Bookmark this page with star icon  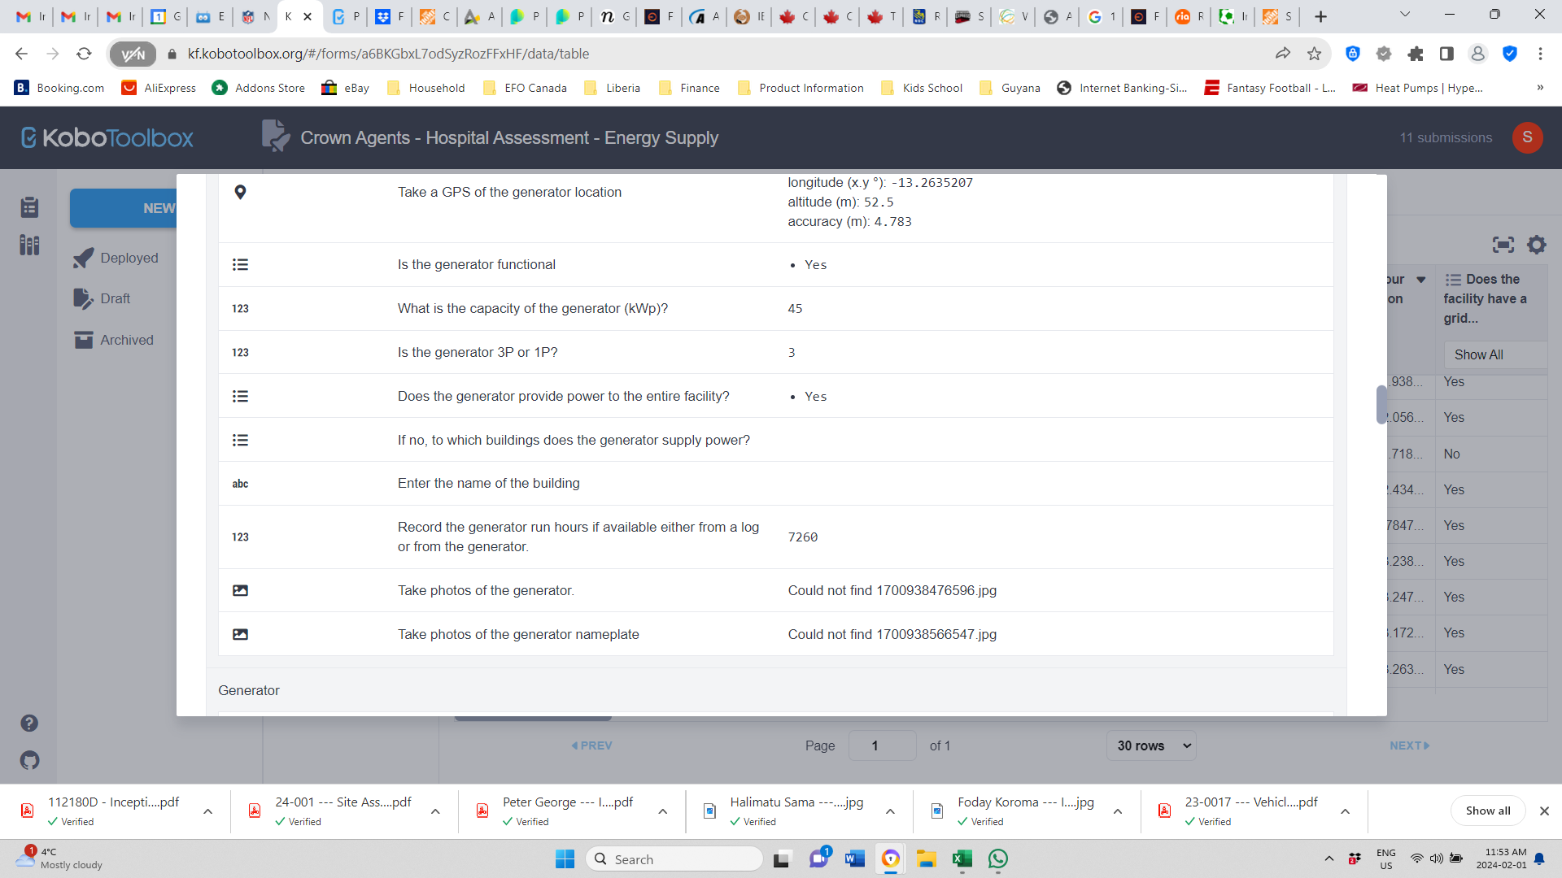tap(1314, 54)
